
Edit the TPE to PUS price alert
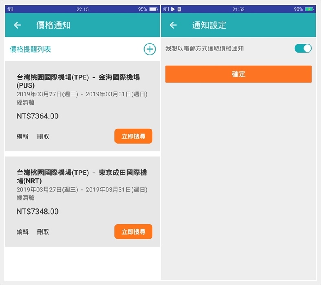coord(22,136)
